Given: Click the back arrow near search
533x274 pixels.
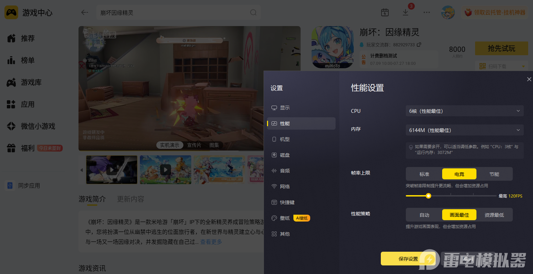Looking at the screenshot, I should (x=85, y=13).
